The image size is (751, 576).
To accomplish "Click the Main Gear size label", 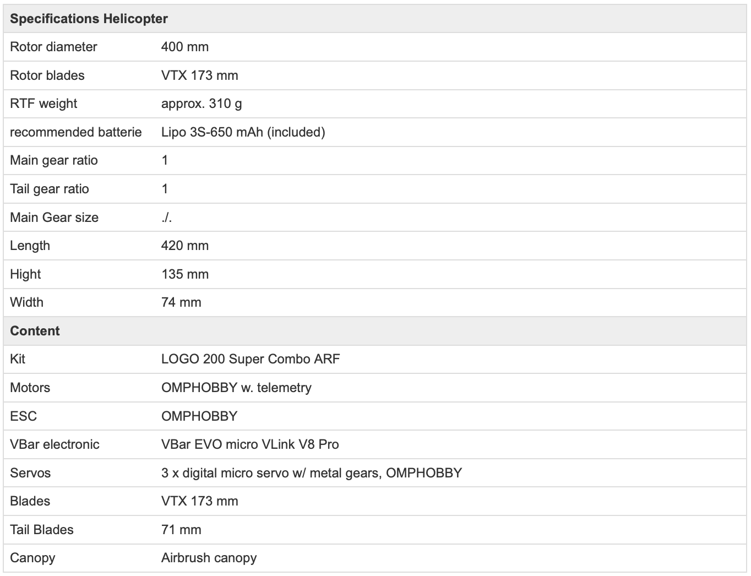I will (54, 218).
